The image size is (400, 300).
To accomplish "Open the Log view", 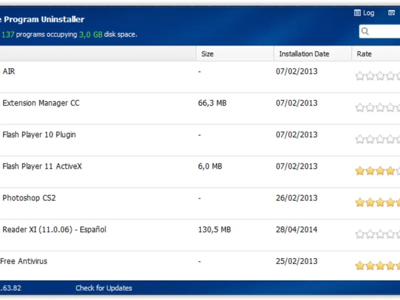I will [364, 13].
